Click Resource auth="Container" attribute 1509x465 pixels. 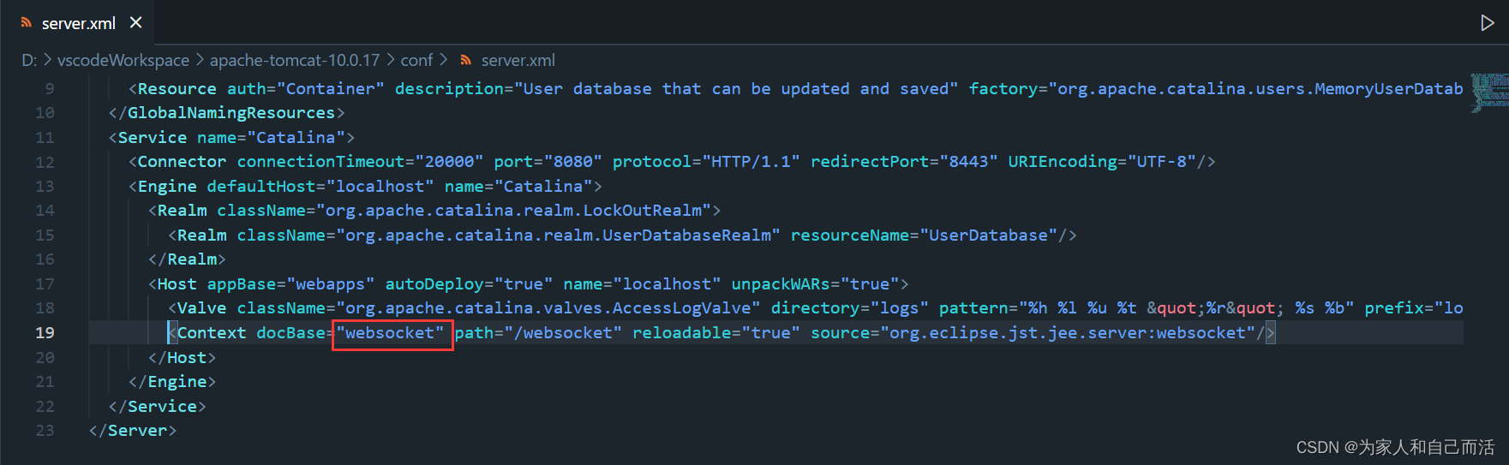pyautogui.click(x=306, y=89)
